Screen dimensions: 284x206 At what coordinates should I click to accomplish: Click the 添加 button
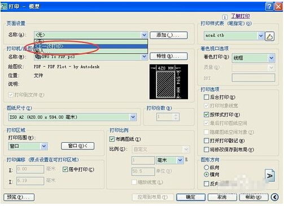point(169,35)
